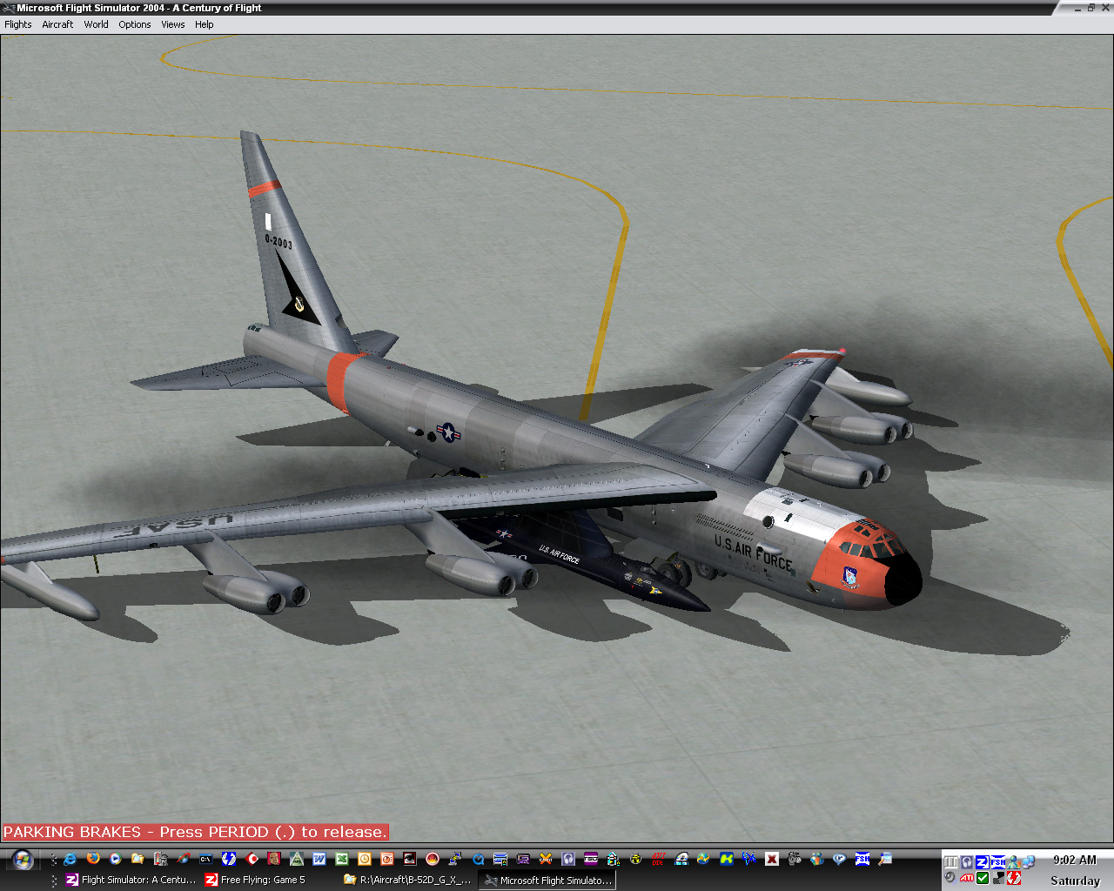
Task: Open Windows Media Player quick launch icon
Action: click(x=115, y=859)
